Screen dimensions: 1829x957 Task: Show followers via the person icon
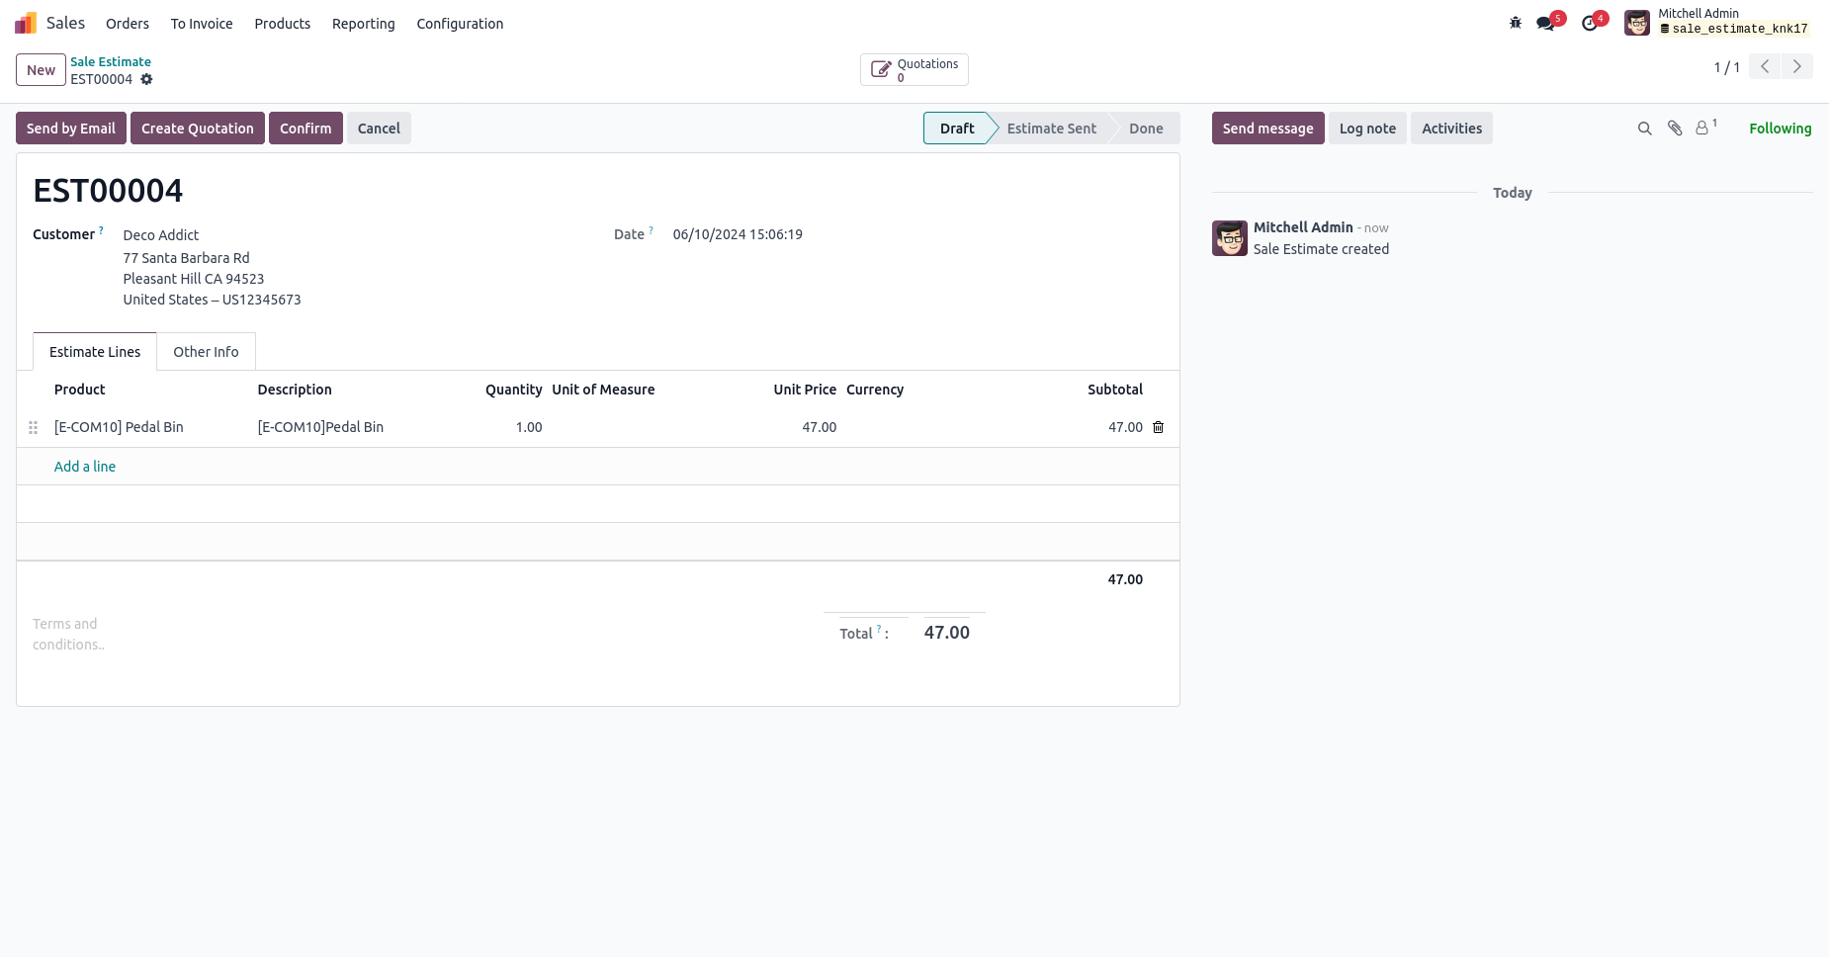point(1705,128)
